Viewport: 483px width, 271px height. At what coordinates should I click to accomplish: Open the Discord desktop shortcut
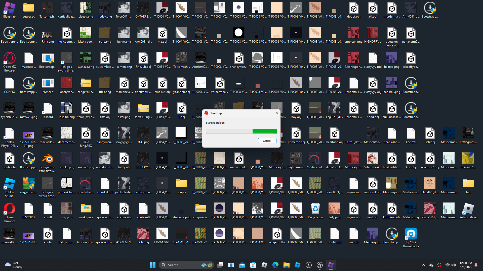[48, 109]
